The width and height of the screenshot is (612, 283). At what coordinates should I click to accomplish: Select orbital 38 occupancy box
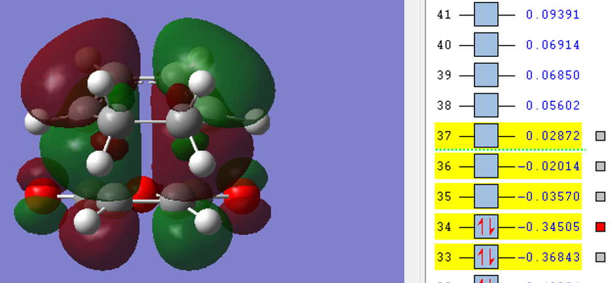(x=486, y=105)
